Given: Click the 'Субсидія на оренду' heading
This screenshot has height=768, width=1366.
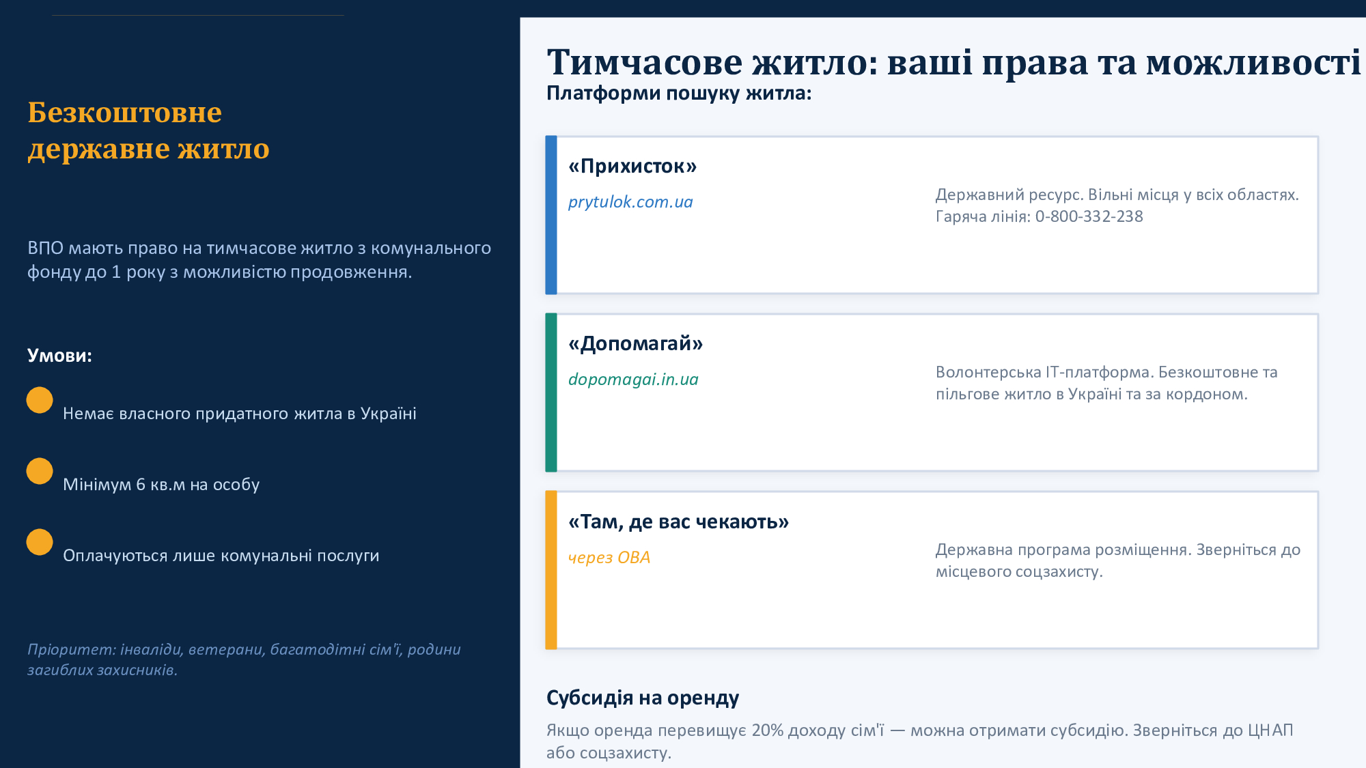Looking at the screenshot, I should pos(642,698).
